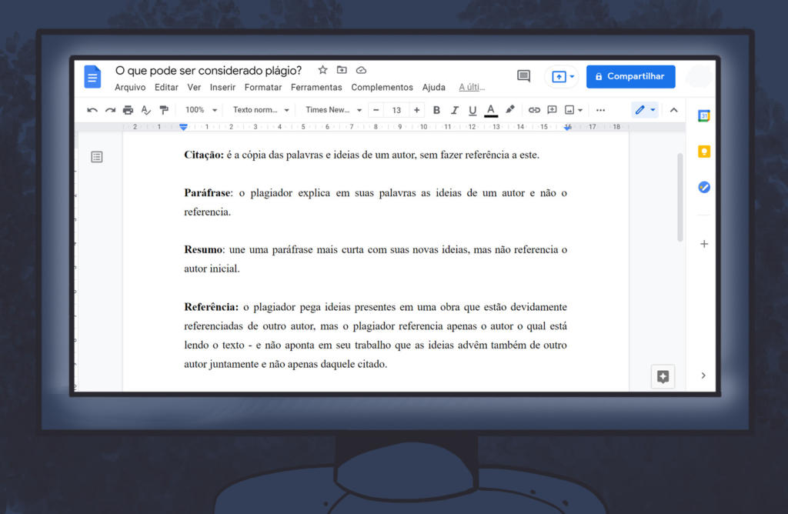788x514 pixels.
Task: Open the Ferramentas menu
Action: 316,88
